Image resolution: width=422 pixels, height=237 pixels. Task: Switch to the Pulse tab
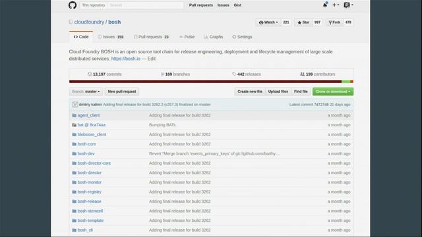pyautogui.click(x=187, y=37)
